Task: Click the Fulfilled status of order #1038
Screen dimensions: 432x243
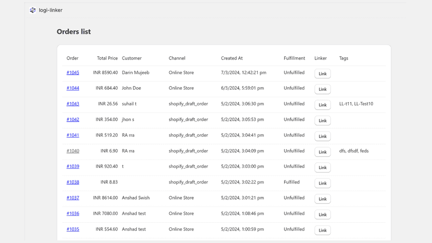Action: (x=292, y=182)
